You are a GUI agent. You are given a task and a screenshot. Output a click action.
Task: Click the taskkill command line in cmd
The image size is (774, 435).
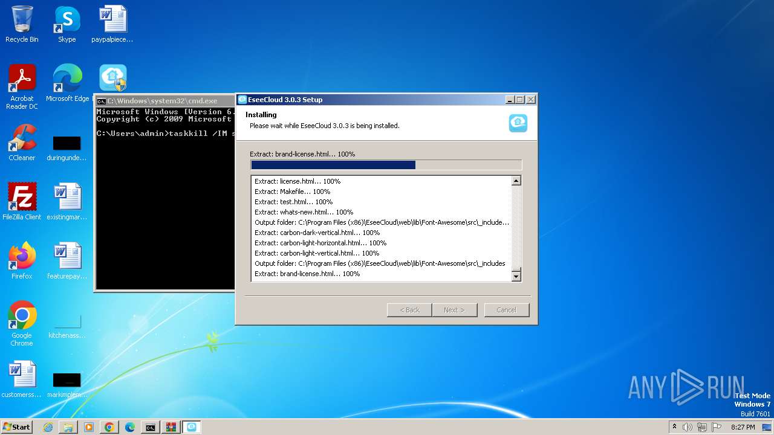tap(165, 134)
